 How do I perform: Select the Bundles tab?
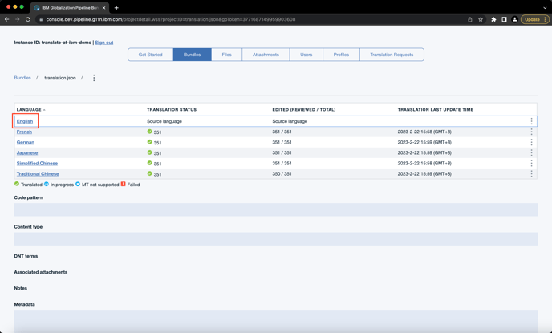(x=193, y=55)
